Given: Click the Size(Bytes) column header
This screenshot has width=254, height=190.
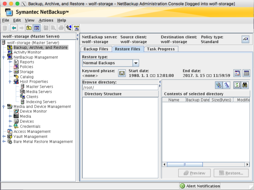Looking at the screenshot, I should (x=221, y=100).
